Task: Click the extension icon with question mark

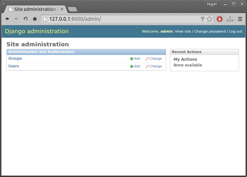Action: click(230, 19)
